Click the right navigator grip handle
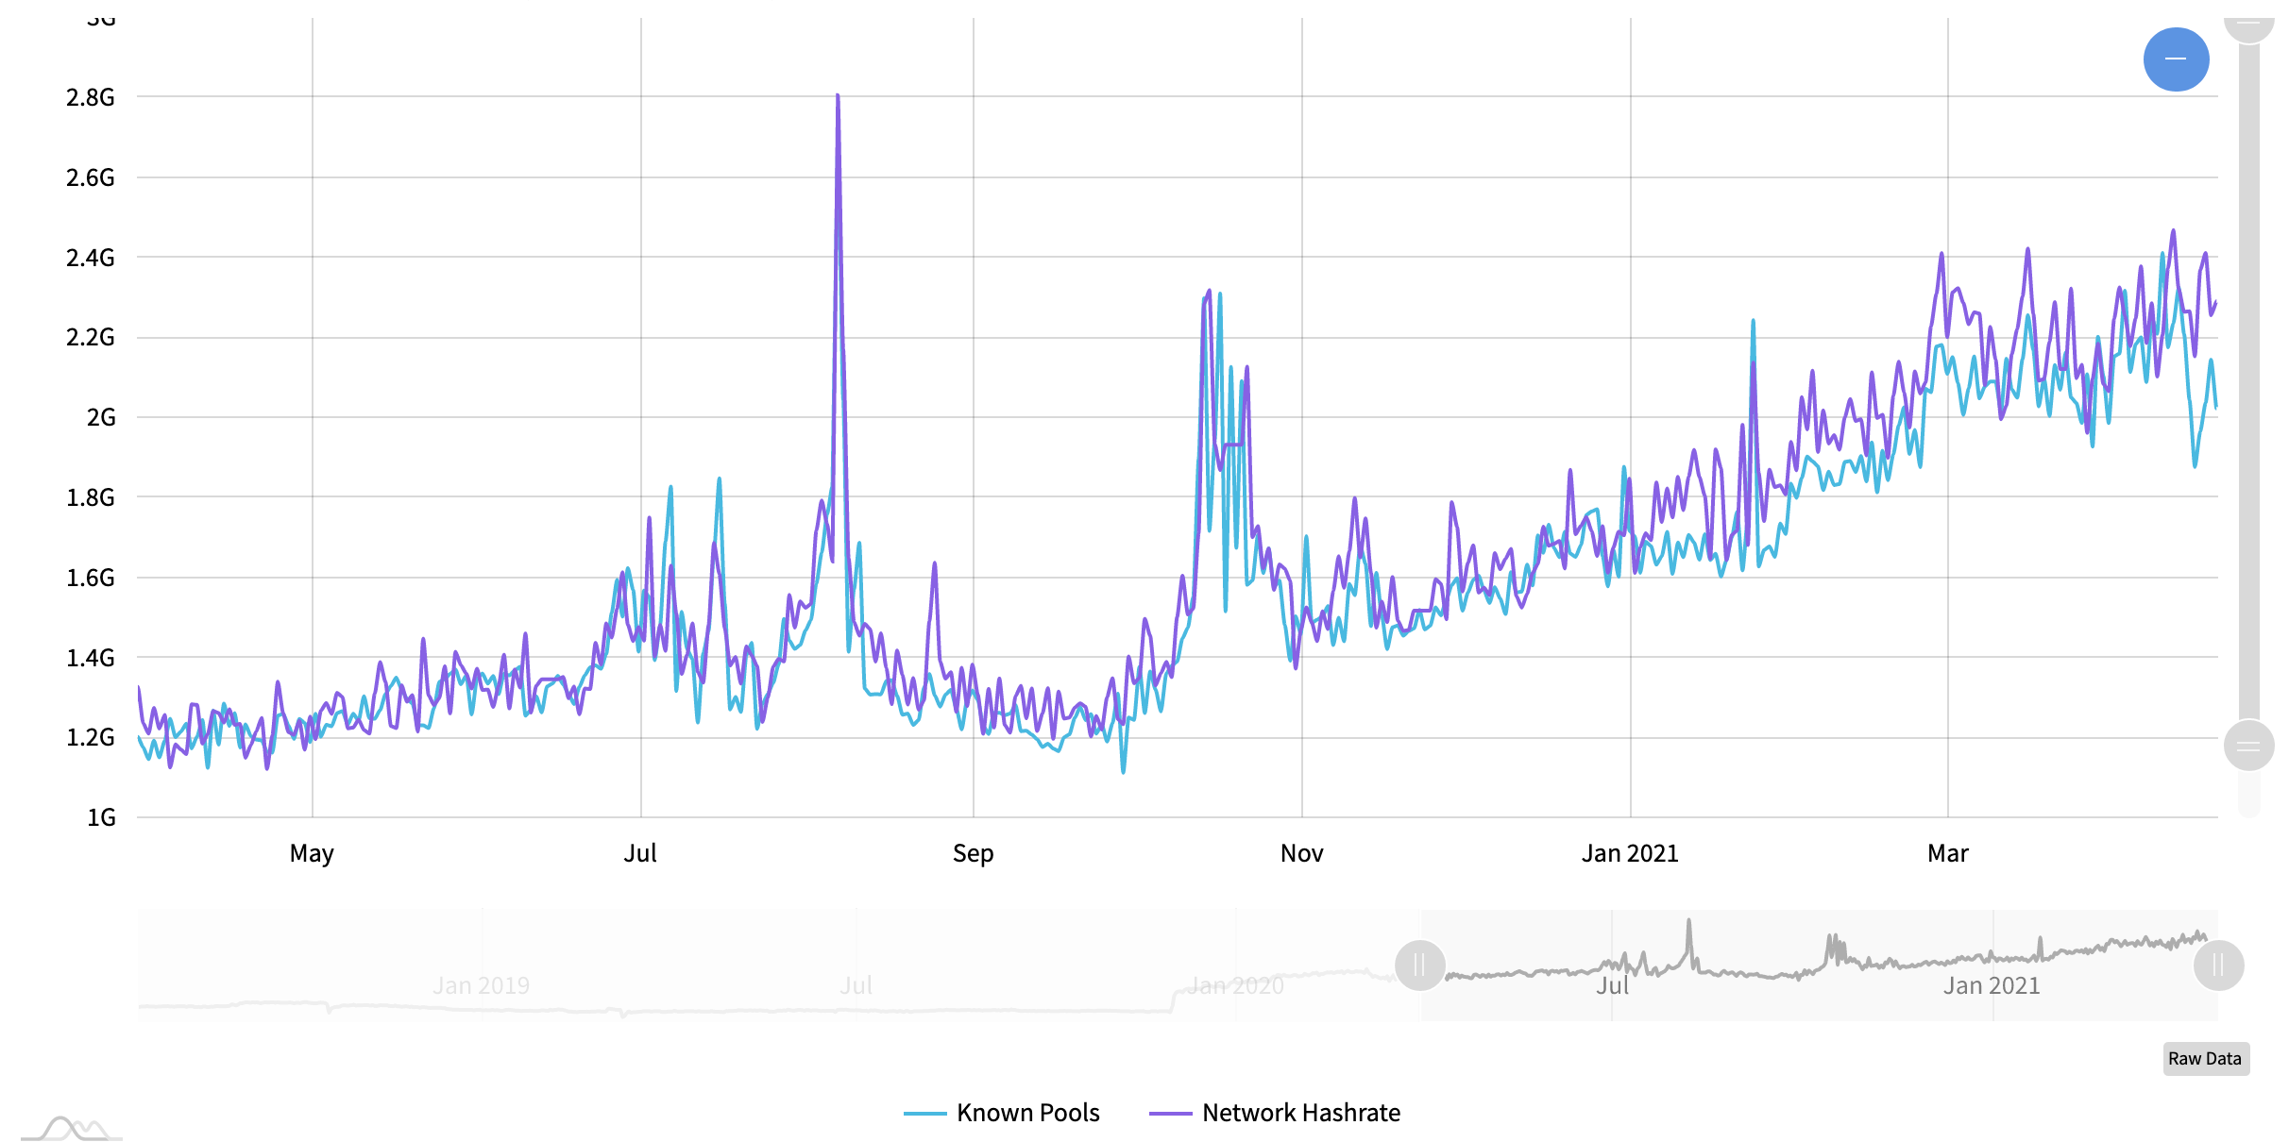Image resolution: width=2289 pixels, height=1142 pixels. tap(2217, 965)
